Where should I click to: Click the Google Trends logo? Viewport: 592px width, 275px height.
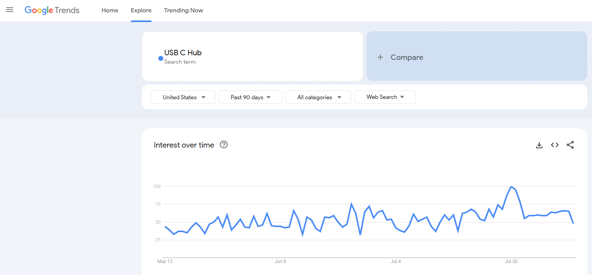(52, 10)
